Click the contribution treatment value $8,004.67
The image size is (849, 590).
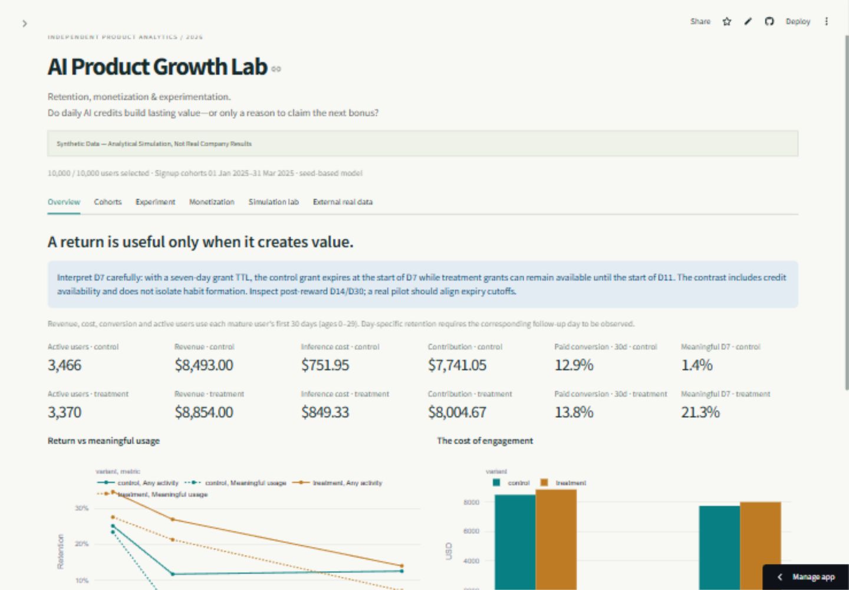[x=458, y=412]
